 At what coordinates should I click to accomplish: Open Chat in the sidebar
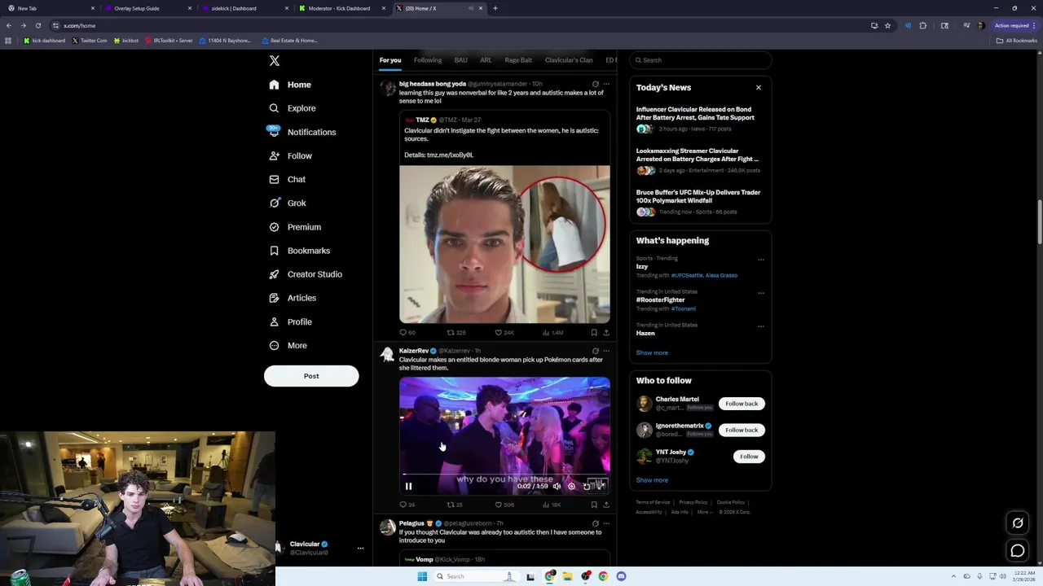(287, 179)
